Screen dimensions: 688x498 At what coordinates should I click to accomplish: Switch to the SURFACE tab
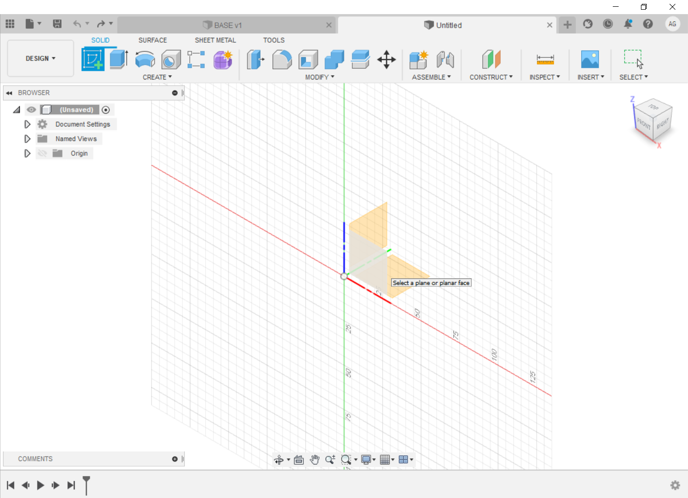point(153,40)
